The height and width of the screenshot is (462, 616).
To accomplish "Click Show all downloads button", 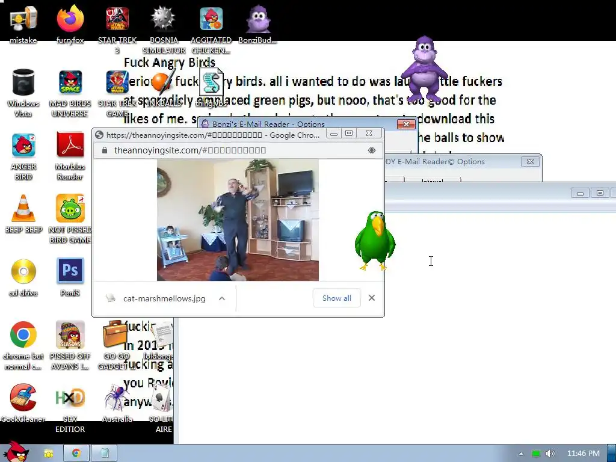I will 337,298.
